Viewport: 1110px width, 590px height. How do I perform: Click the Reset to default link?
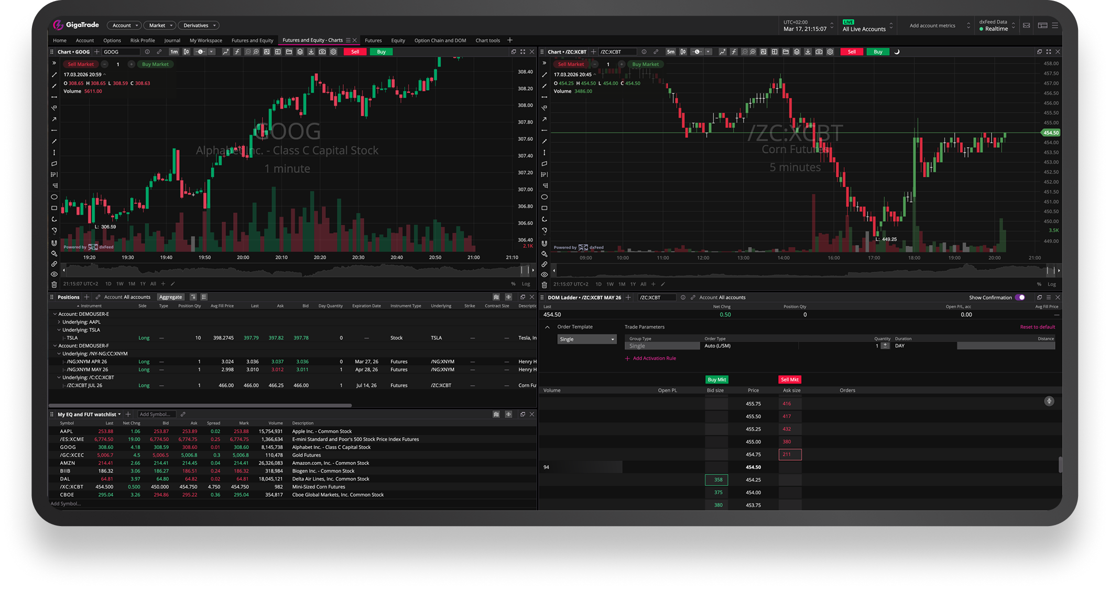pyautogui.click(x=1037, y=327)
